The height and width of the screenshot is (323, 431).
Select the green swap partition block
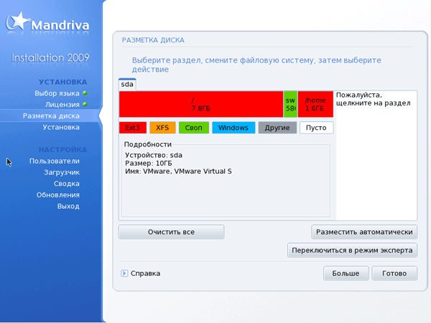pos(290,104)
